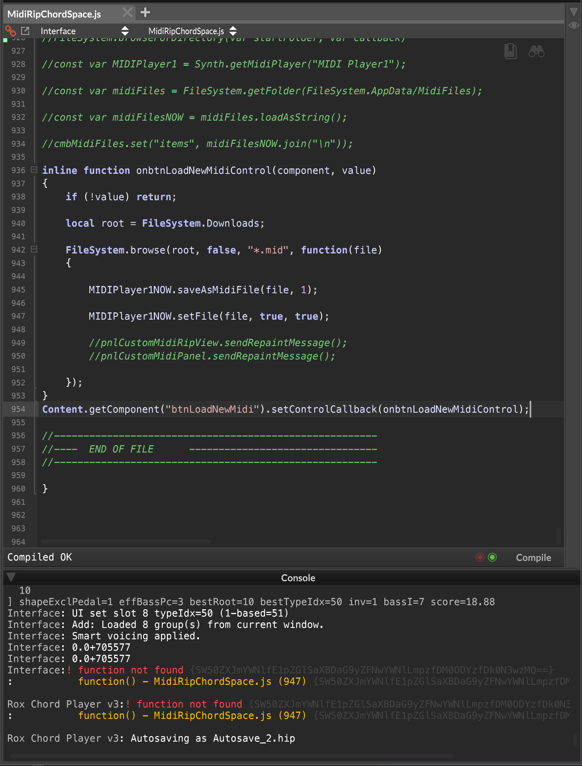Fold the onbtnLoadNewMidiControl function at line 936
The width and height of the screenshot is (582, 766).
[x=34, y=170]
